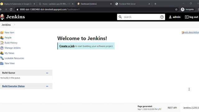Open the New Item sidebar link

pos(9,32)
